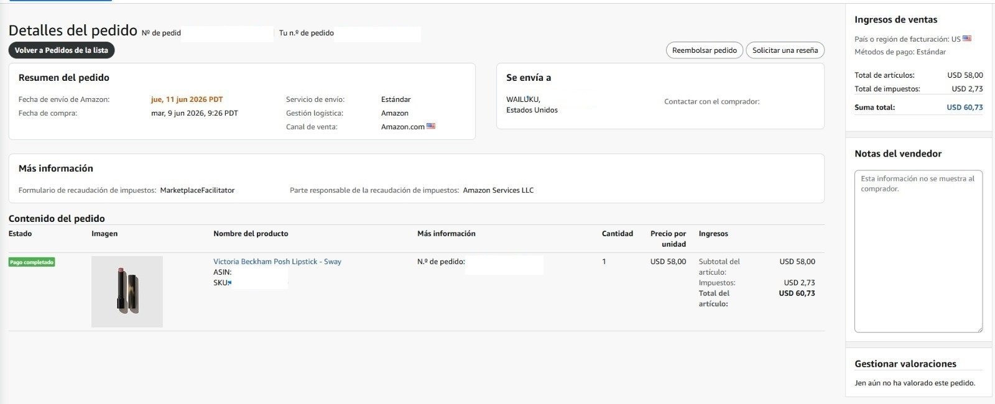Image resolution: width=995 pixels, height=404 pixels.
Task: Click the Estado column header
Action: click(20, 234)
